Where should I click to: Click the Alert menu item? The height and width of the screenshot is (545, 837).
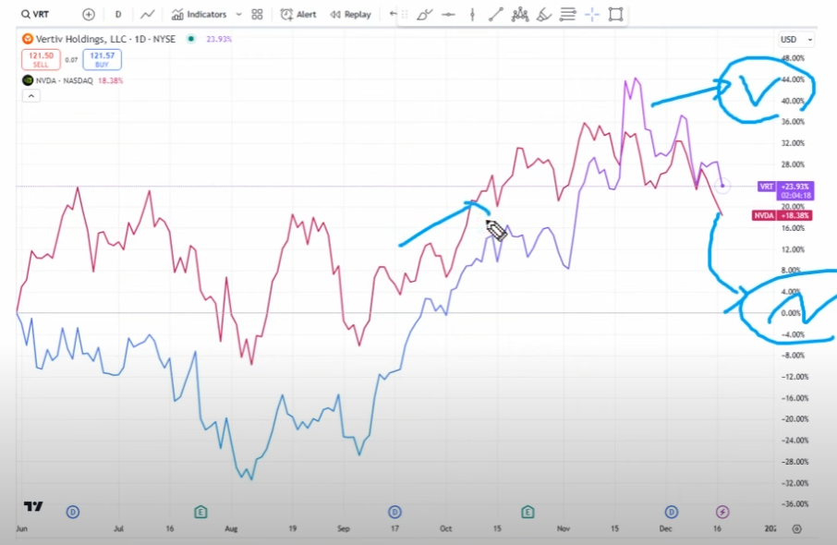click(x=298, y=15)
